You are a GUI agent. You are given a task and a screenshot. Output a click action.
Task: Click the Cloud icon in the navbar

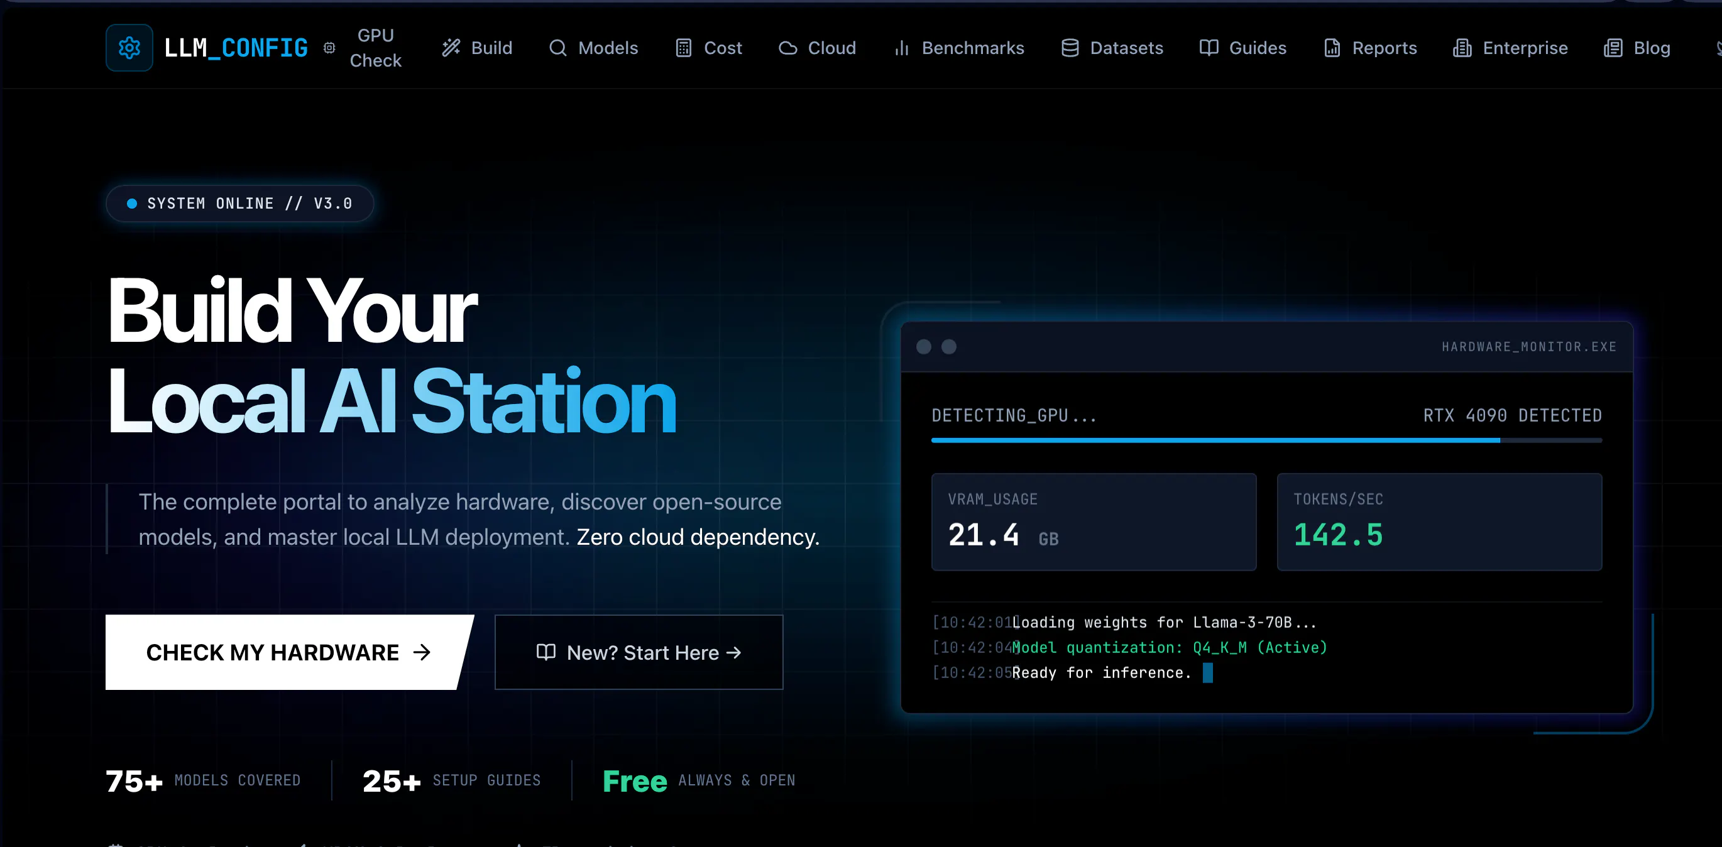coord(788,48)
